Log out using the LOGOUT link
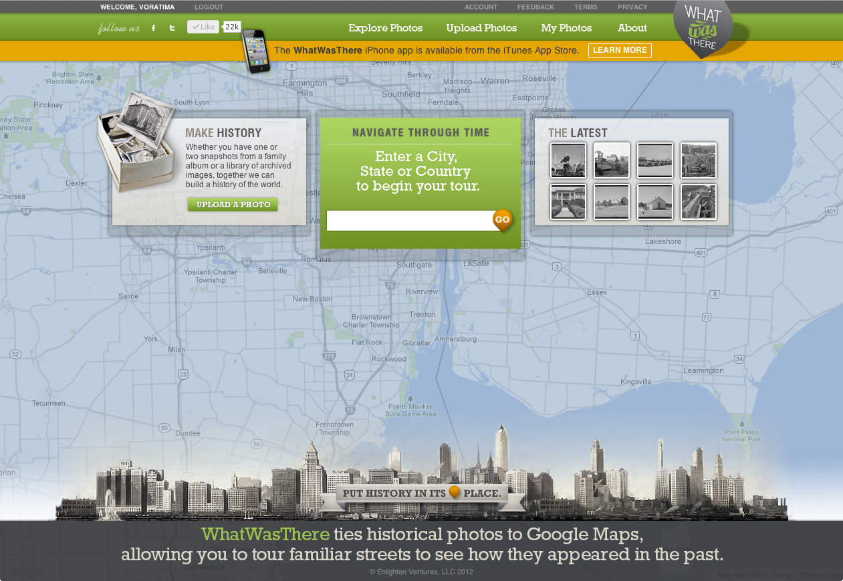 (x=209, y=7)
